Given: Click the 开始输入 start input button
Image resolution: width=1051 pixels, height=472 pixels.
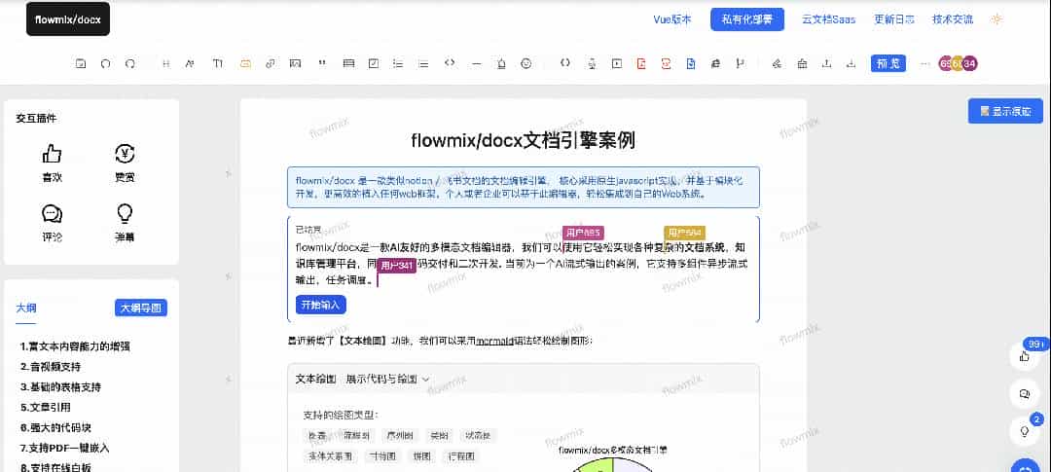Looking at the screenshot, I should pyautogui.click(x=320, y=305).
